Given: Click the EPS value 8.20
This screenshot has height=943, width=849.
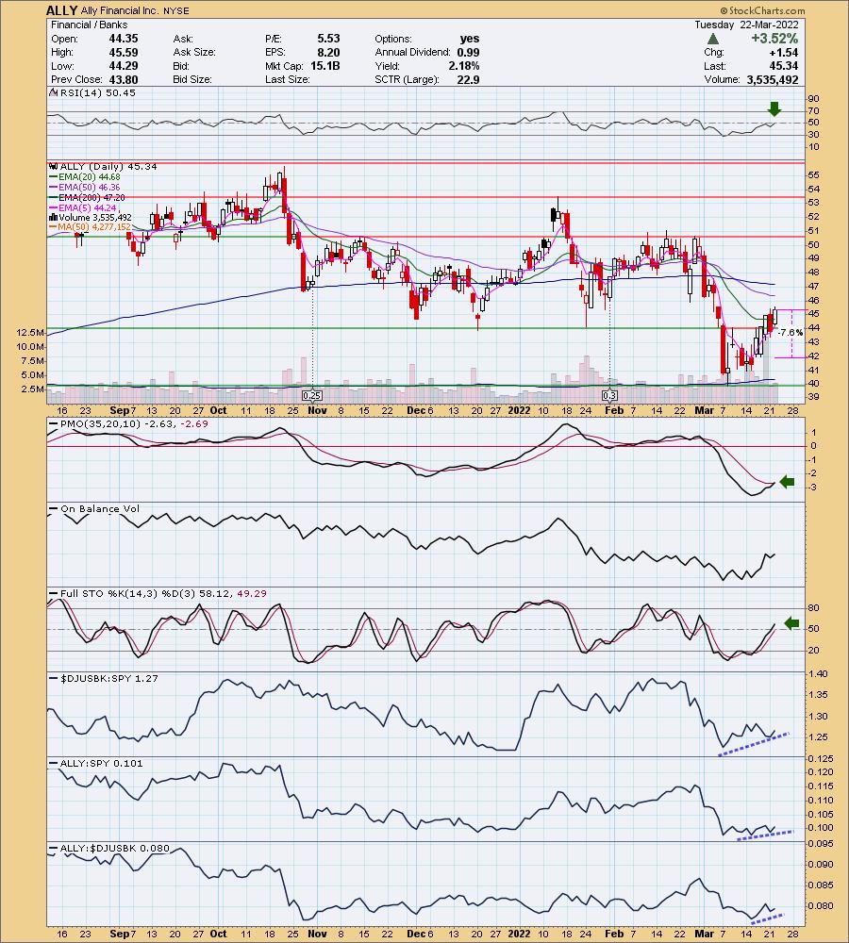Looking at the screenshot, I should tap(328, 52).
